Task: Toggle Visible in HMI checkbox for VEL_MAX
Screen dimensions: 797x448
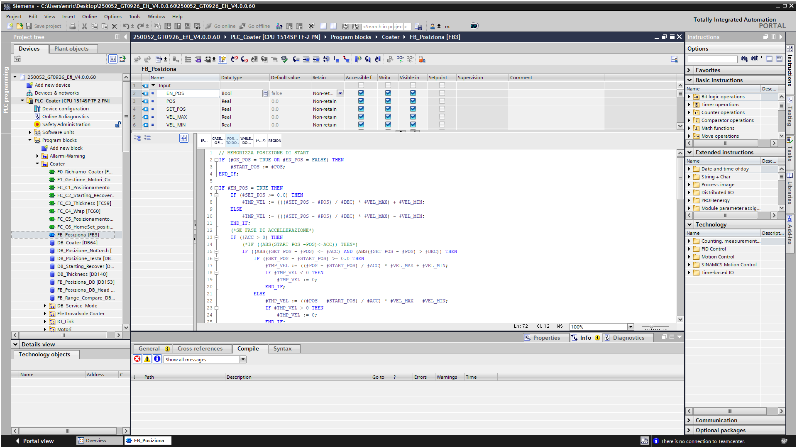Action: click(x=413, y=117)
